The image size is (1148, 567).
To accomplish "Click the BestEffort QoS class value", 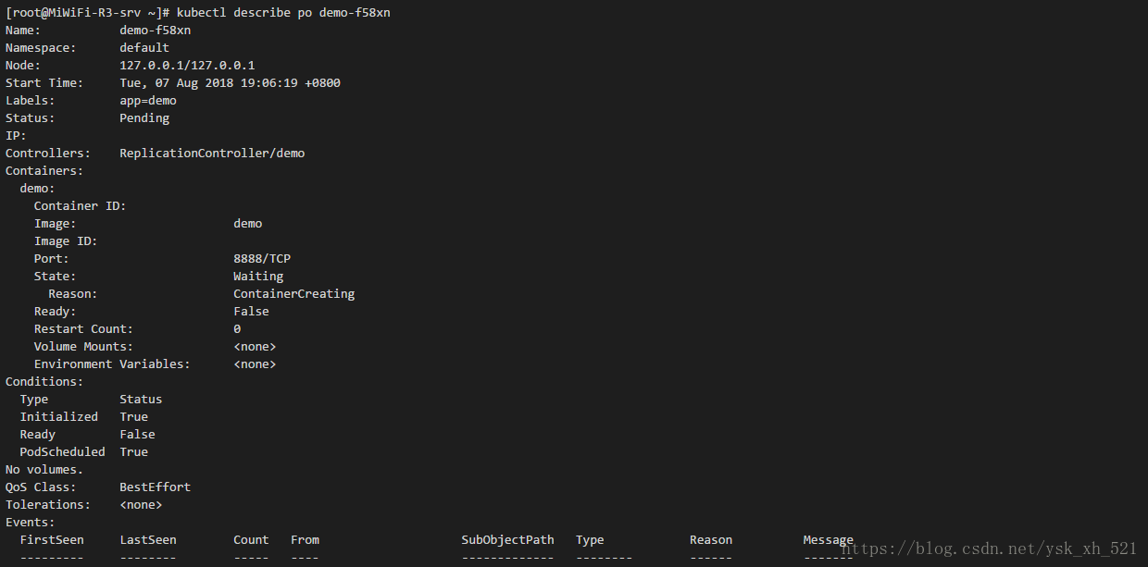I will coord(155,487).
